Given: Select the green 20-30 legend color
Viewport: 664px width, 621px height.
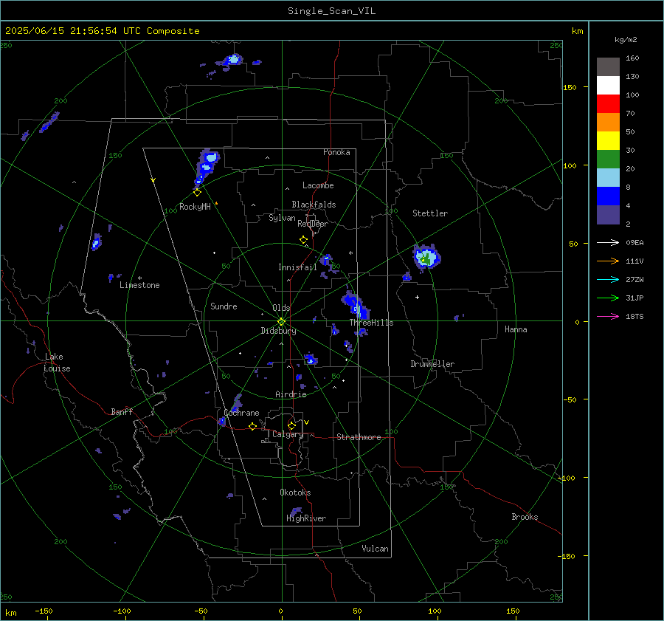Looking at the screenshot, I should (608, 159).
